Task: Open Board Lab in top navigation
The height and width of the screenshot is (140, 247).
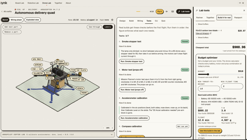Action: [x=20, y=3]
